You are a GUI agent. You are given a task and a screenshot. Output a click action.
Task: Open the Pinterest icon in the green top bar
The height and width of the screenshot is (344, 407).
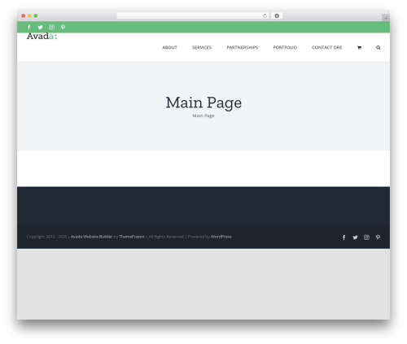click(63, 27)
